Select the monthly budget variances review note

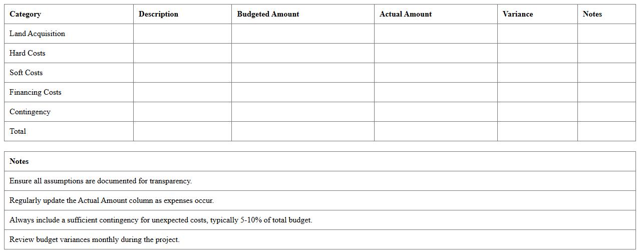click(x=95, y=239)
